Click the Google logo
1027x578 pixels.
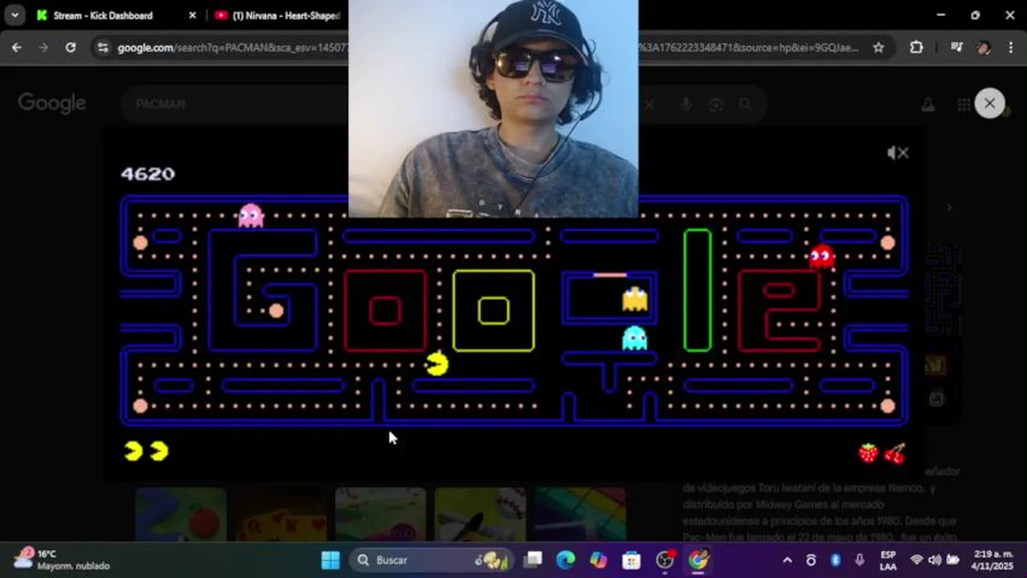[52, 104]
